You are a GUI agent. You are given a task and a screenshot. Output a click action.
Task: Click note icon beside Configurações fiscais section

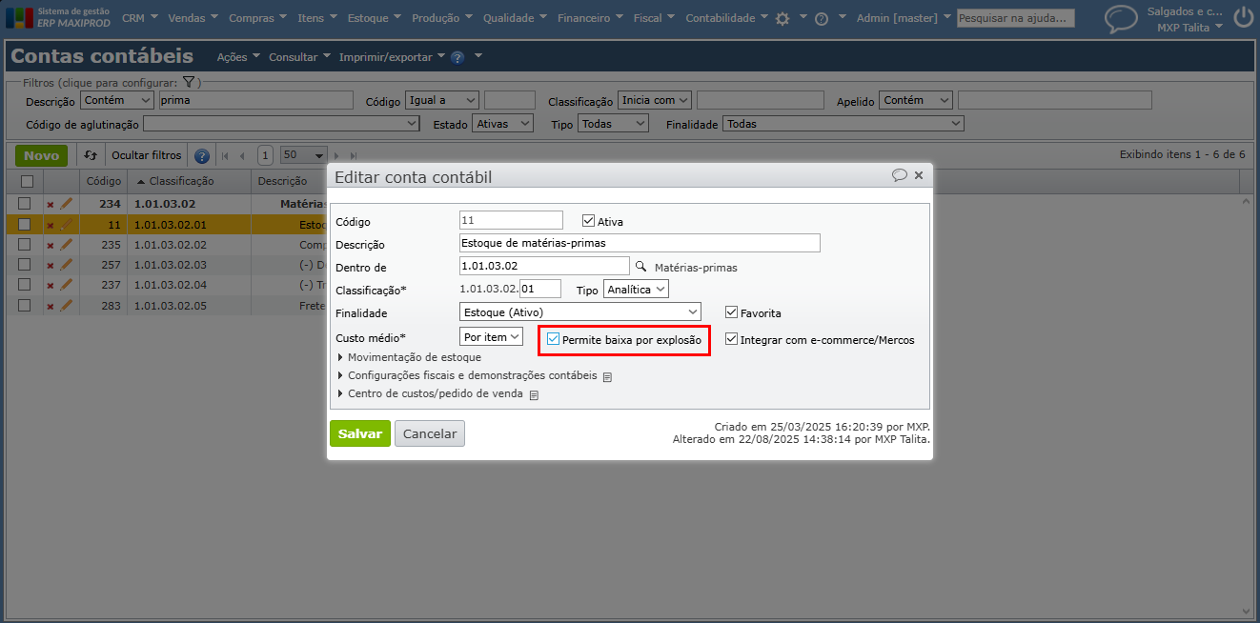(x=608, y=376)
